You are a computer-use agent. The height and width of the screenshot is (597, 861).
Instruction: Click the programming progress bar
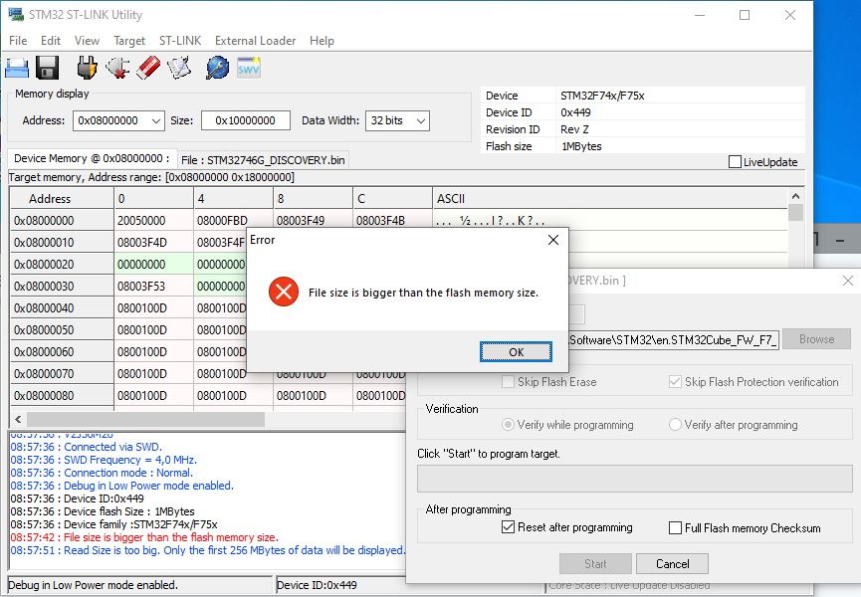pyautogui.click(x=634, y=479)
